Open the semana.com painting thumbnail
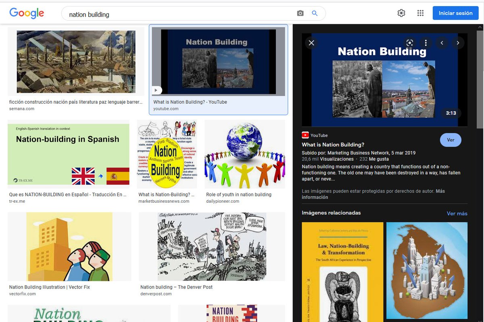The image size is (484, 322). tap(76, 62)
